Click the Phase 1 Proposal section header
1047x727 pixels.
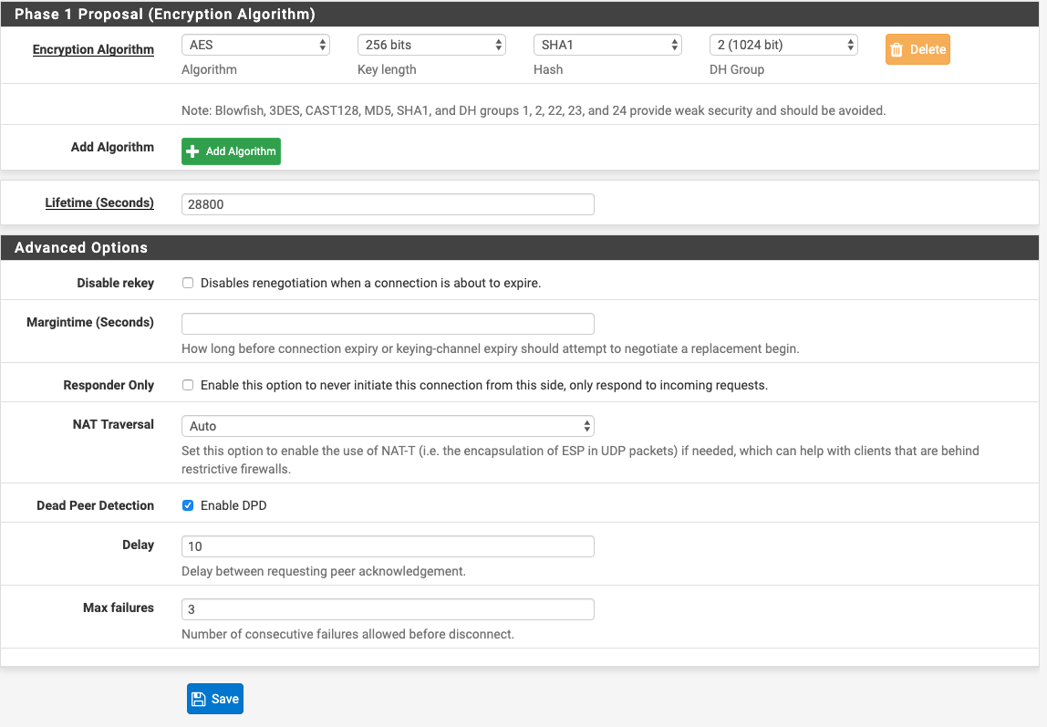tap(165, 15)
